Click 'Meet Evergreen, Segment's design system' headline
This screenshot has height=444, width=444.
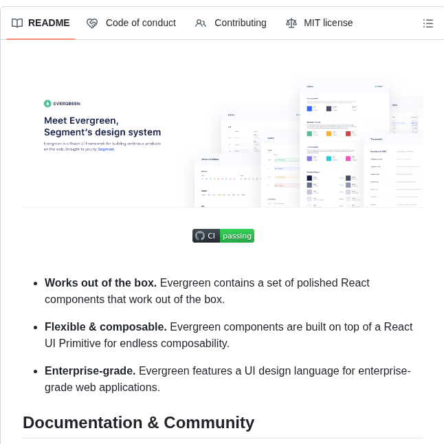102,126
